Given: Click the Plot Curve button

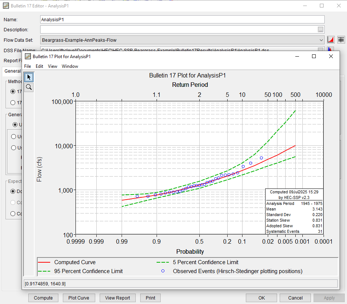Looking at the screenshot, I should (x=79, y=298).
